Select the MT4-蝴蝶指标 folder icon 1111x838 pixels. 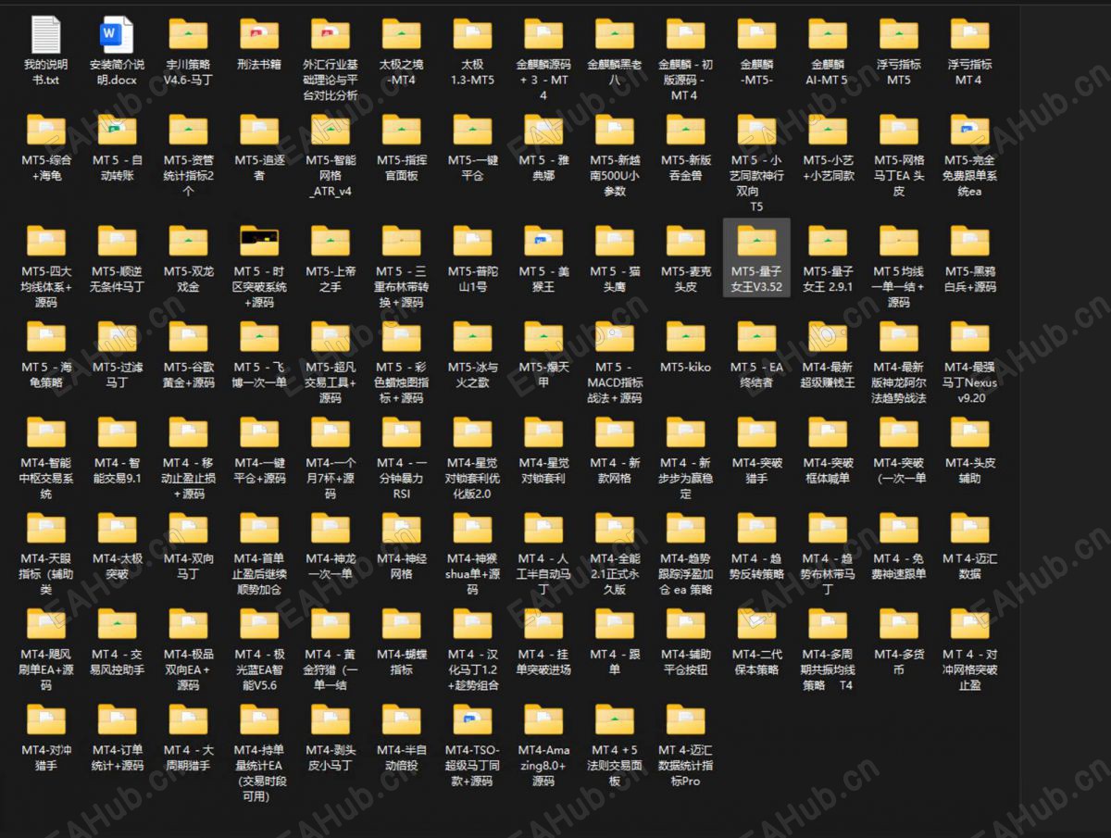(x=402, y=624)
